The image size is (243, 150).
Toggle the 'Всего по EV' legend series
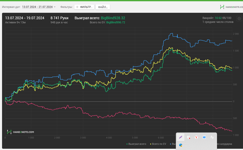pyautogui.click(x=158, y=144)
